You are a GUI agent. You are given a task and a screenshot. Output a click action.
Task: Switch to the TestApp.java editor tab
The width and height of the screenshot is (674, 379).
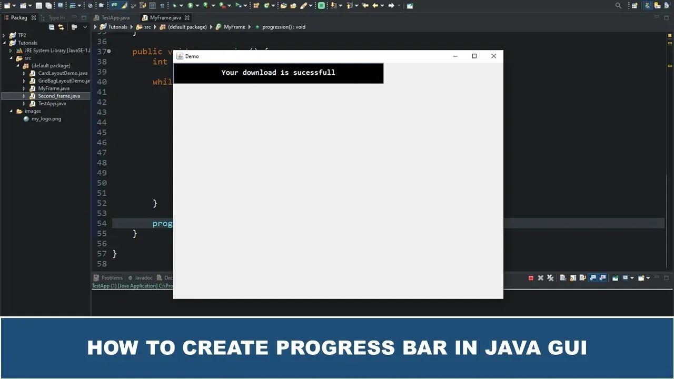[x=115, y=17]
